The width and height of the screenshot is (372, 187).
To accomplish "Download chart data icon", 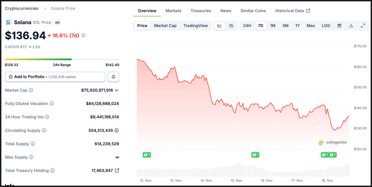I will pos(351,26).
